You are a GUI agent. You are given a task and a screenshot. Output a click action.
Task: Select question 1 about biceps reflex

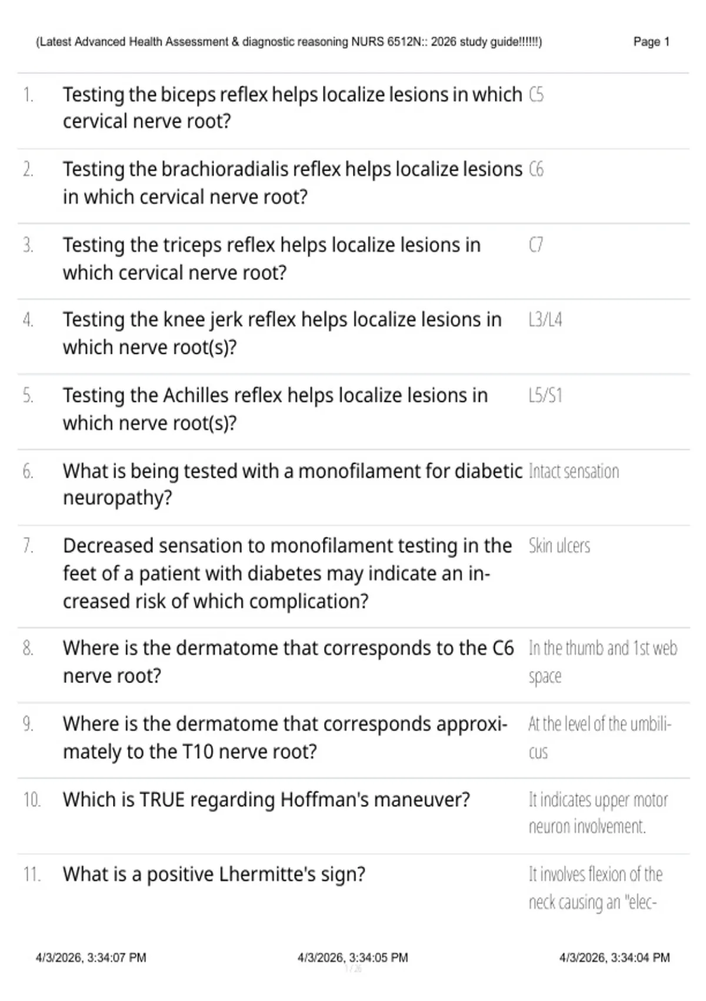(x=292, y=108)
